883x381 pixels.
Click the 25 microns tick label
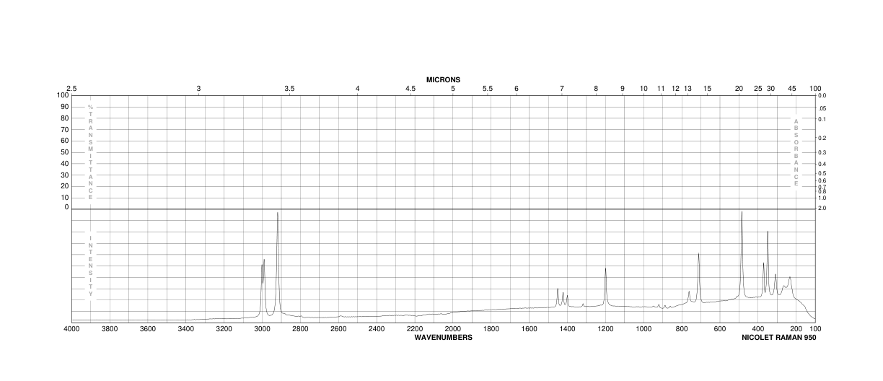758,88
